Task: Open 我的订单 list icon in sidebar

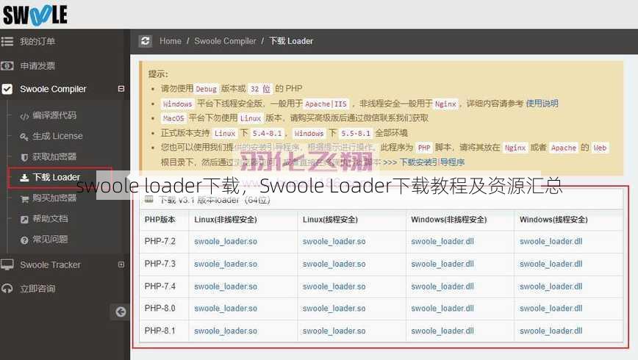Action: point(7,41)
